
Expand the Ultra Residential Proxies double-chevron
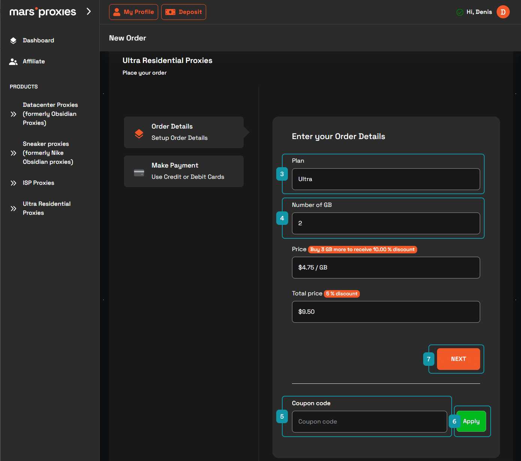[x=13, y=208]
